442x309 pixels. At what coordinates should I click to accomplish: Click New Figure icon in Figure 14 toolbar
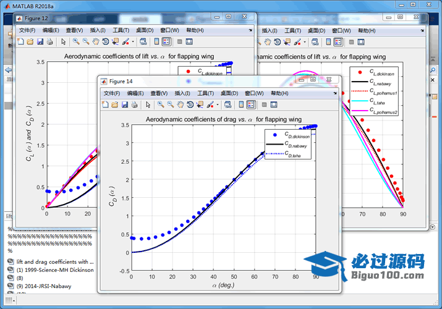coord(106,105)
